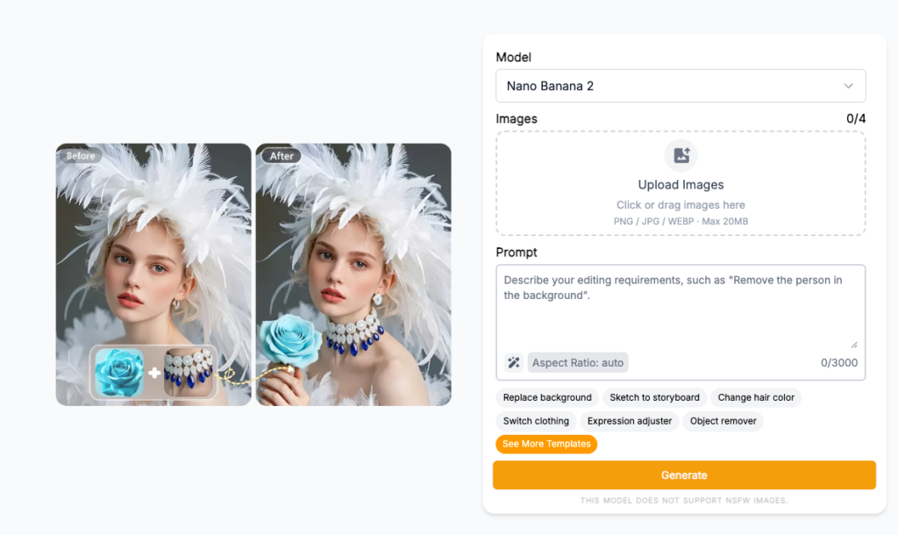Choose the Object remover template
This screenshot has width=898, height=535.
[723, 421]
